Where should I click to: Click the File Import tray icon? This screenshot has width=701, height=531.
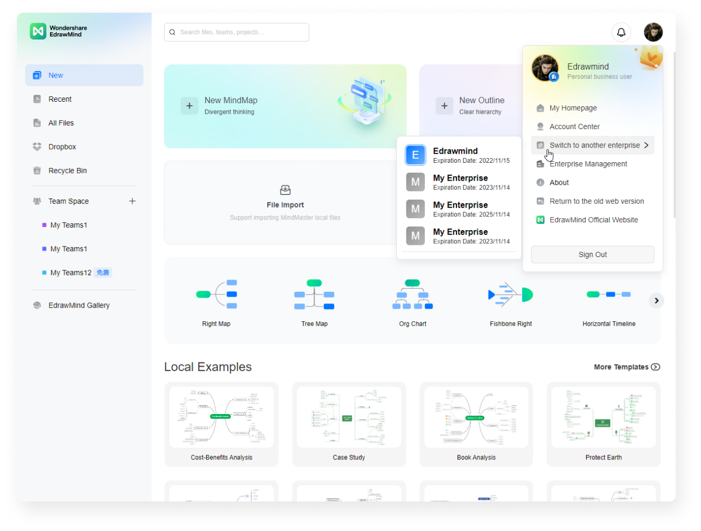285,190
